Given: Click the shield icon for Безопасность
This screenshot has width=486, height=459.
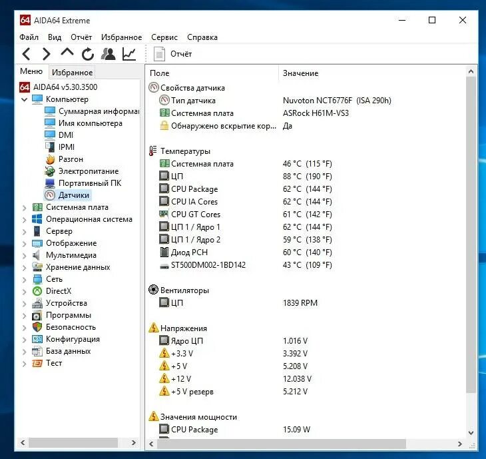Looking at the screenshot, I should [37, 327].
